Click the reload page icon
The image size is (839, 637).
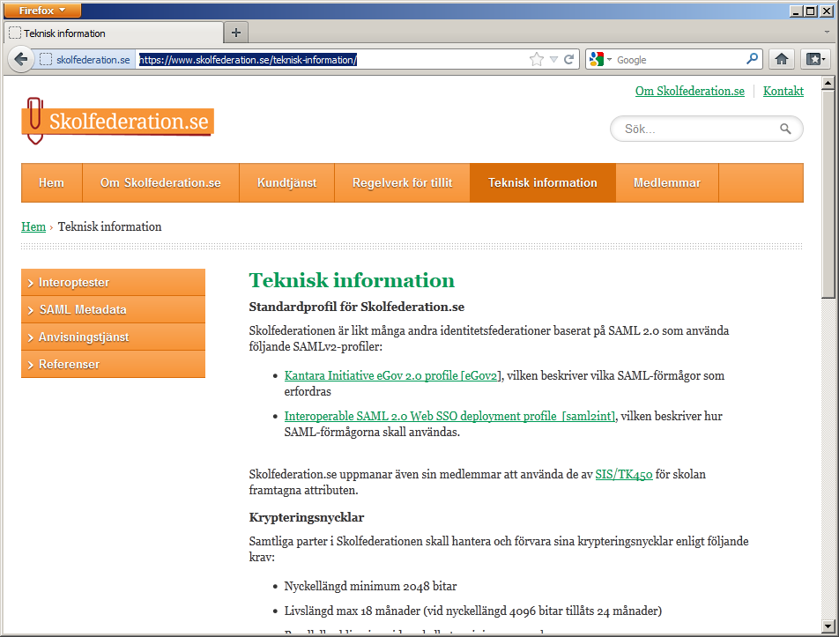(568, 59)
